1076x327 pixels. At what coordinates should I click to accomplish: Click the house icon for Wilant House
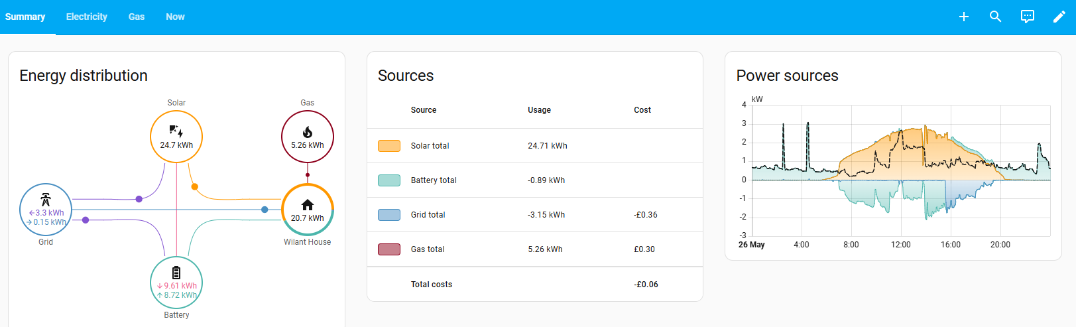pos(308,204)
